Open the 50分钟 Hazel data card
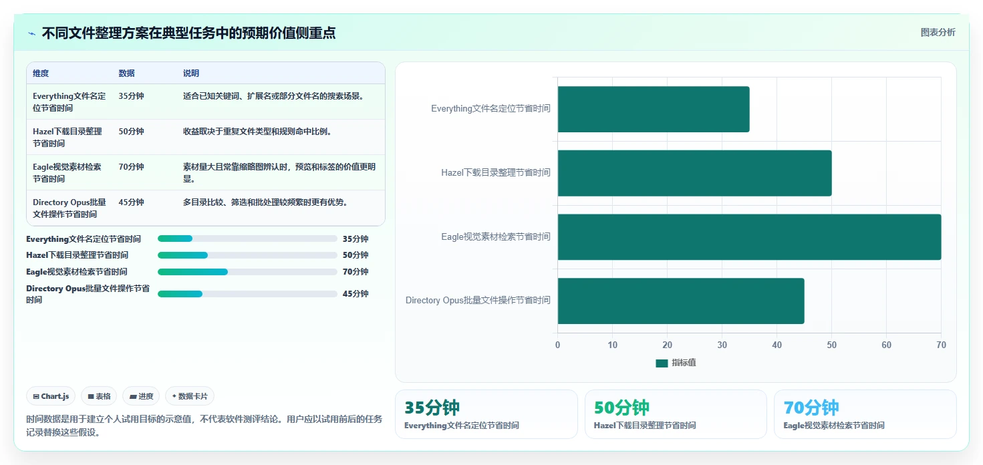The image size is (983, 465). [676, 414]
